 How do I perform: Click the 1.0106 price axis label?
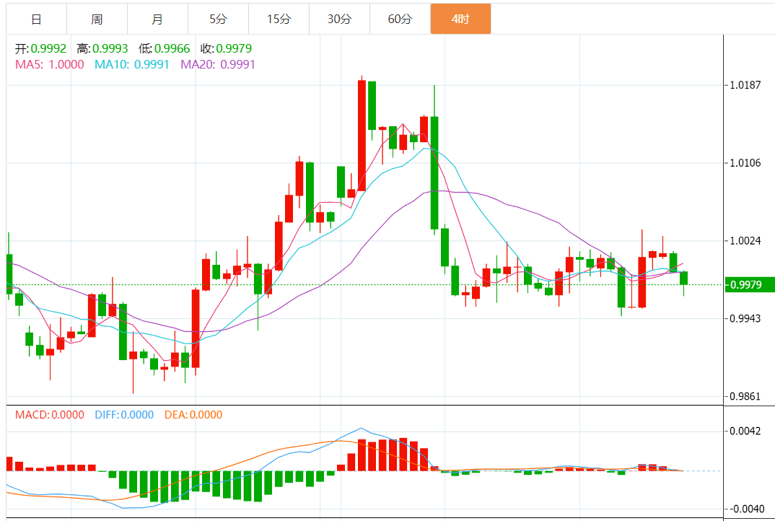click(x=745, y=163)
